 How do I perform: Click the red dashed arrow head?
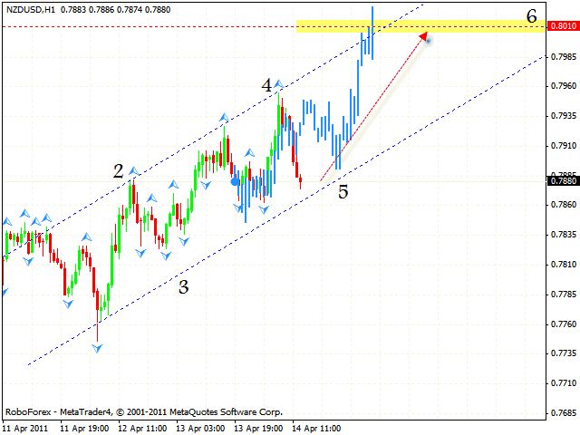point(423,36)
